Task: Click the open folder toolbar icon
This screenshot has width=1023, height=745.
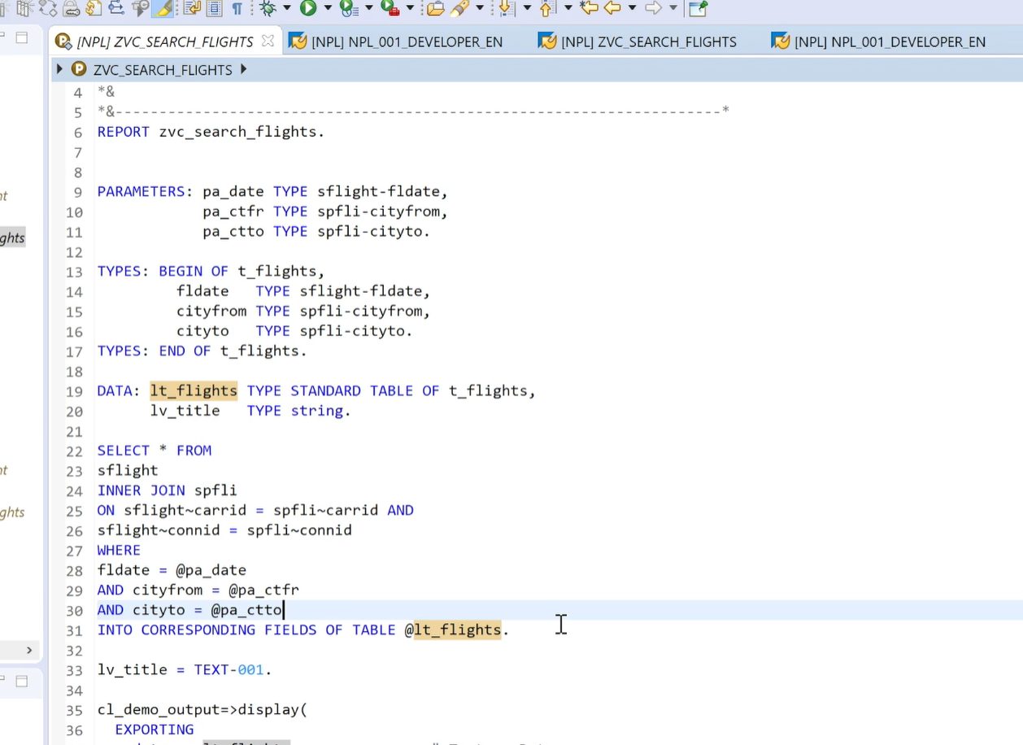Action: tap(436, 8)
